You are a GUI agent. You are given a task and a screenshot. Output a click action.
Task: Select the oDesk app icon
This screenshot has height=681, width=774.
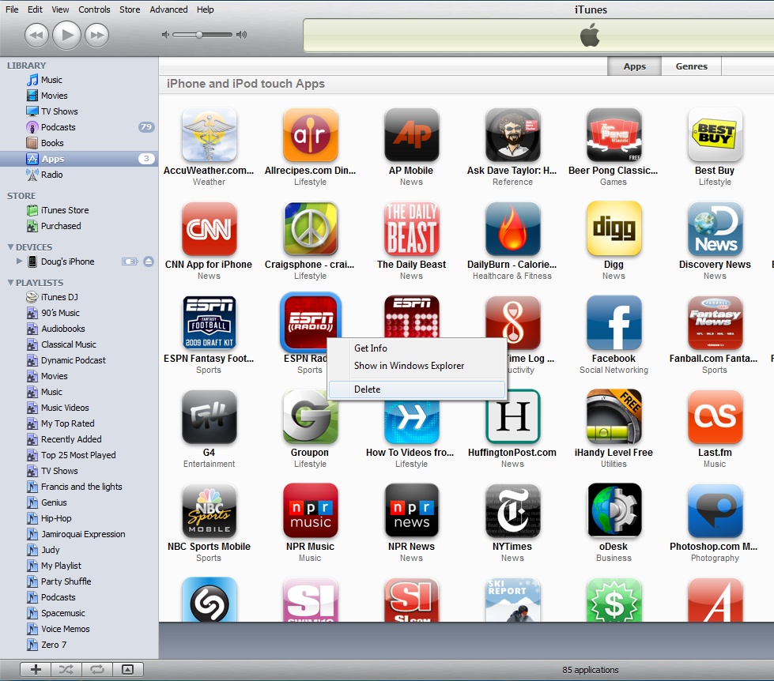pos(614,510)
